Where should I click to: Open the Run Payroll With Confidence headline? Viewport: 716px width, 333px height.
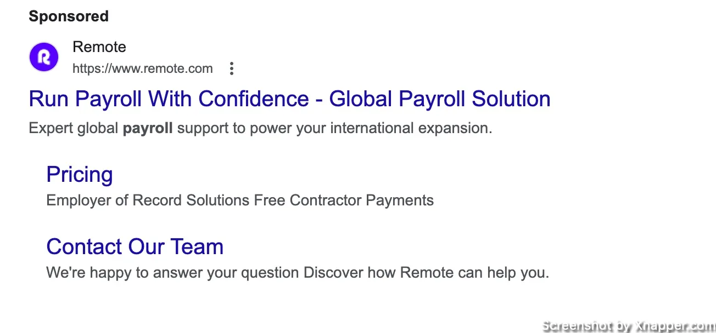coord(289,99)
